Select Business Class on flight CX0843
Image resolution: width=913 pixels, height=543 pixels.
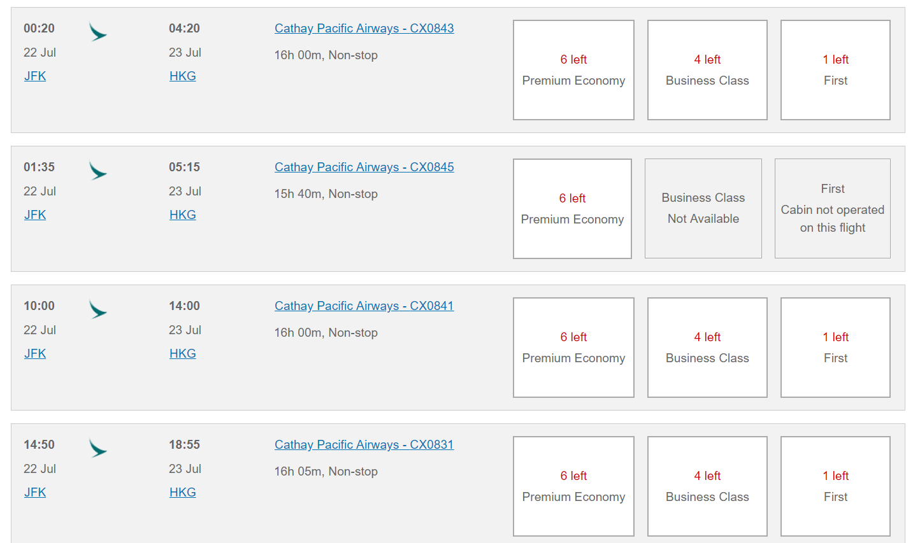(x=707, y=70)
